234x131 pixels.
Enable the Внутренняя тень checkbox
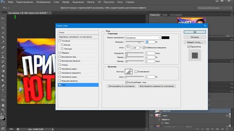(x=60, y=57)
